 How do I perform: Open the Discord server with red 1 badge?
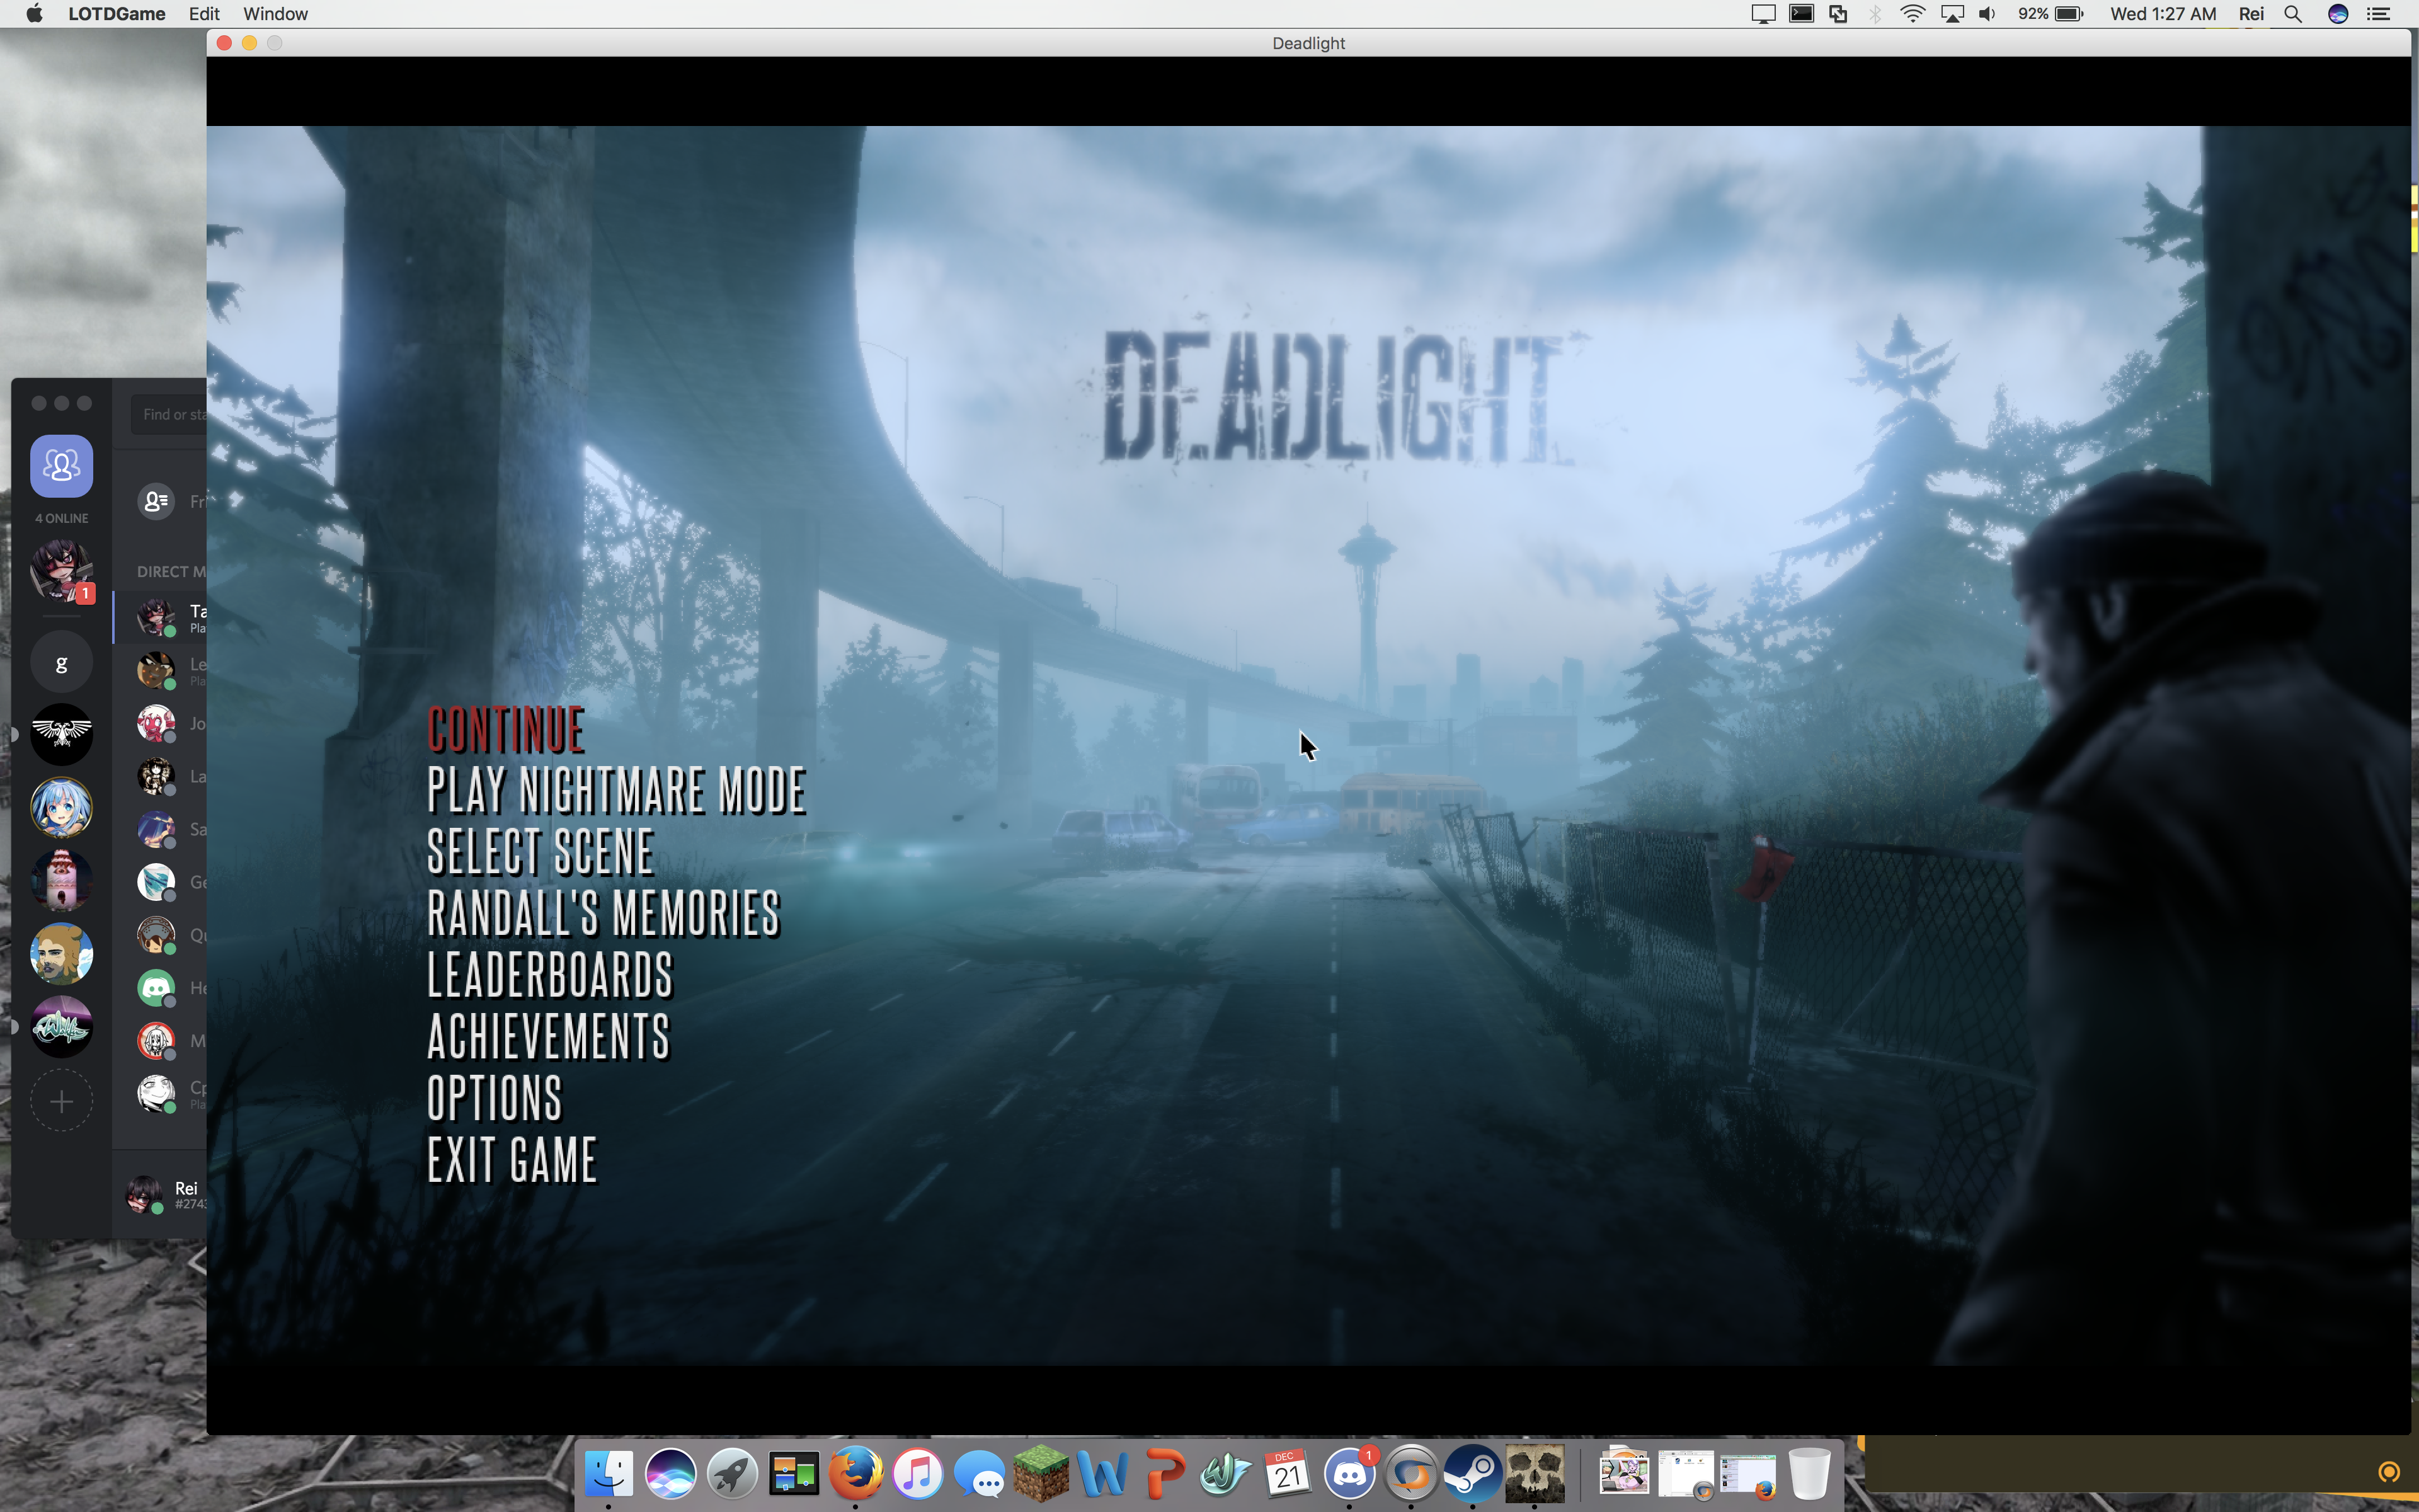click(x=61, y=571)
